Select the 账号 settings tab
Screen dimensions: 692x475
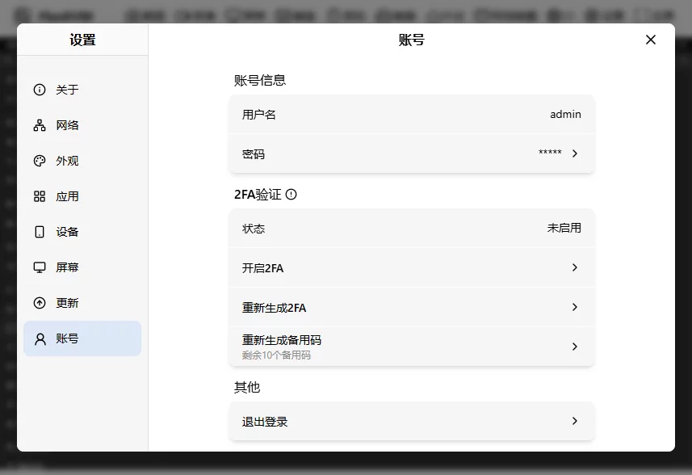[82, 338]
